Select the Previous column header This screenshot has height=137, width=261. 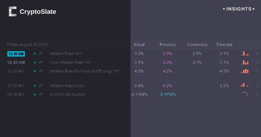[168, 45]
